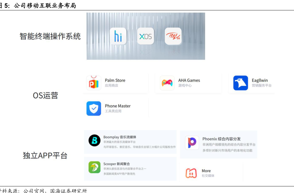This screenshot has height=193, width=294.
Task: Click the 智能终端操作系统 section heading
Action: (x=50, y=36)
